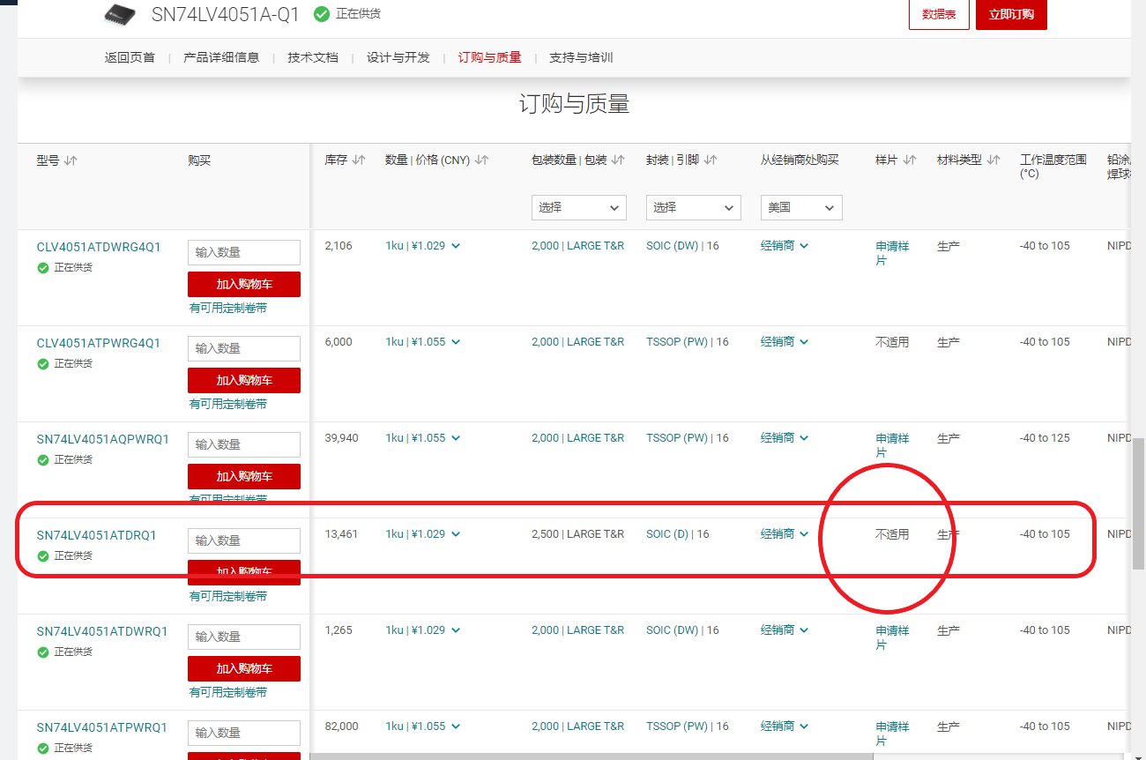Click the table's horizontal scrollbar
Image resolution: width=1146 pixels, height=760 pixels.
point(591,756)
